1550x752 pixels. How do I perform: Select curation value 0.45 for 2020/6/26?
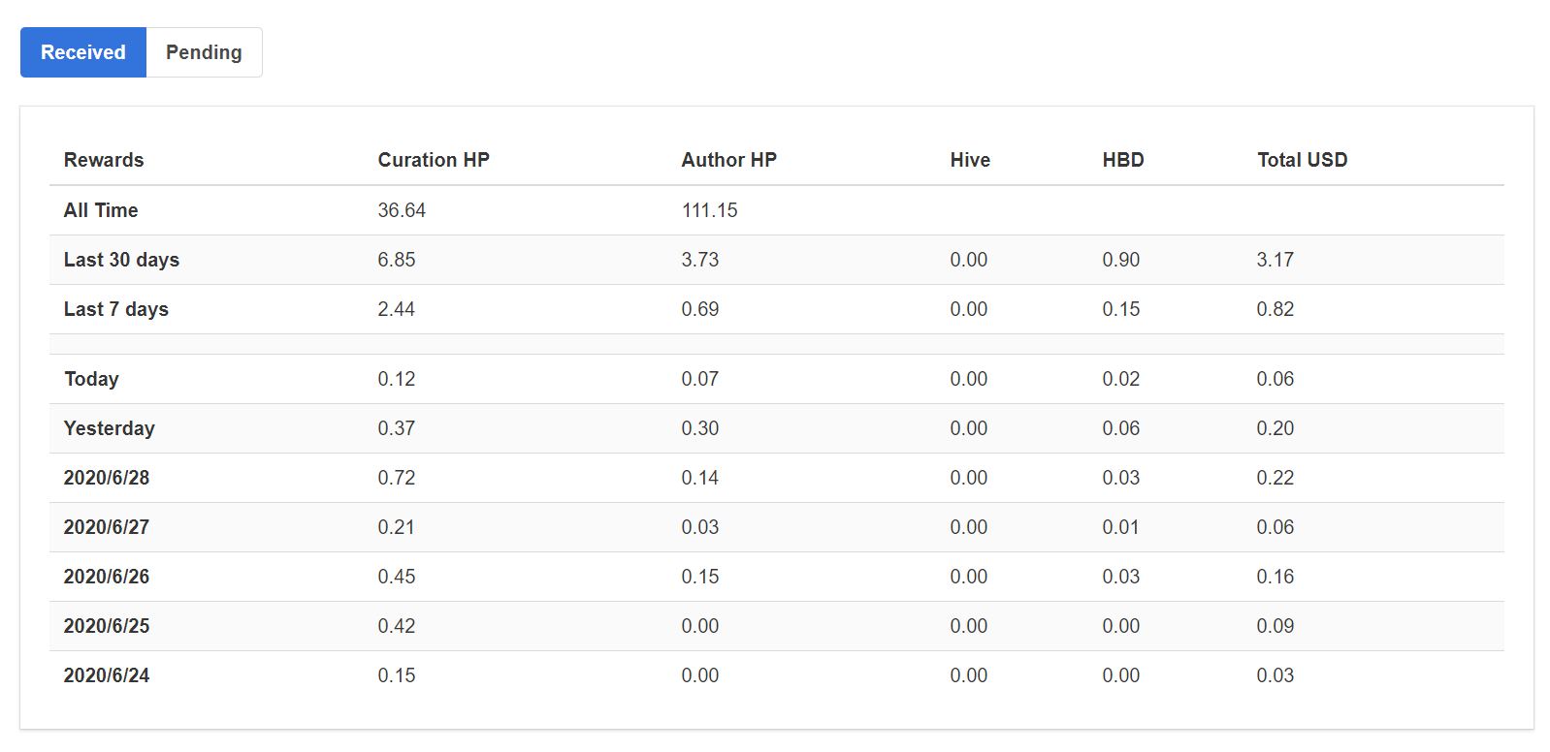(397, 577)
